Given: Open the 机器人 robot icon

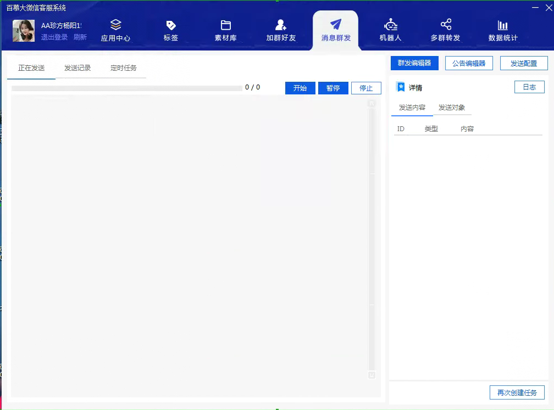Looking at the screenshot, I should (x=391, y=25).
